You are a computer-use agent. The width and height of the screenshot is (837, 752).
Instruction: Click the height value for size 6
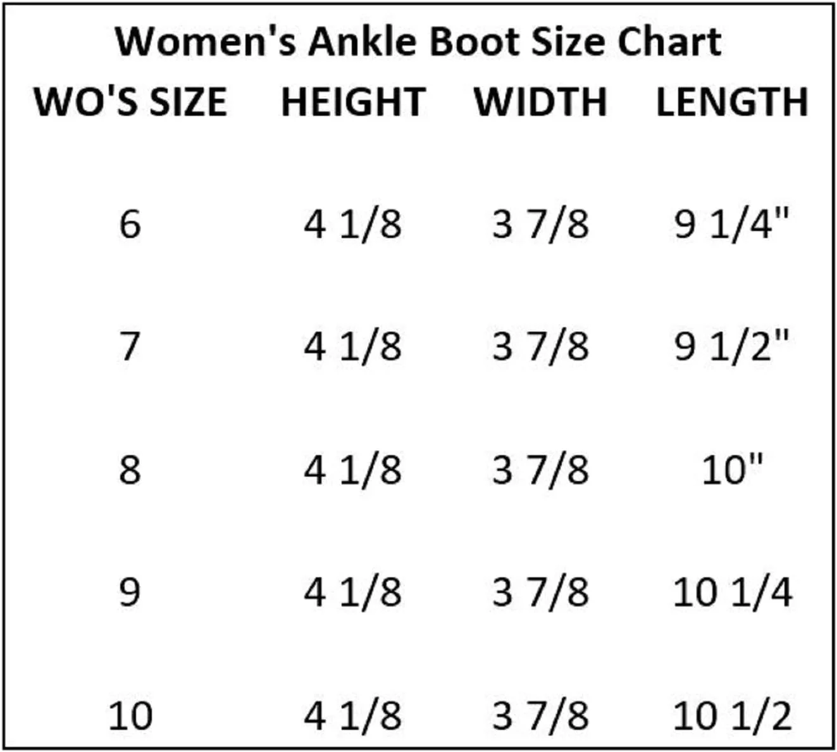click(x=352, y=224)
